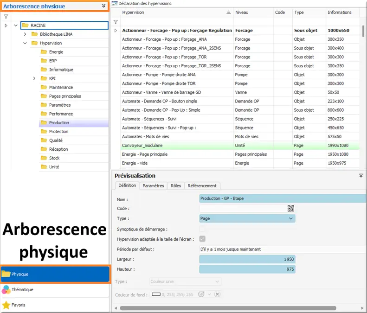Click the Maintenance folder icon
The width and height of the screenshot is (367, 313).
pos(44,87)
